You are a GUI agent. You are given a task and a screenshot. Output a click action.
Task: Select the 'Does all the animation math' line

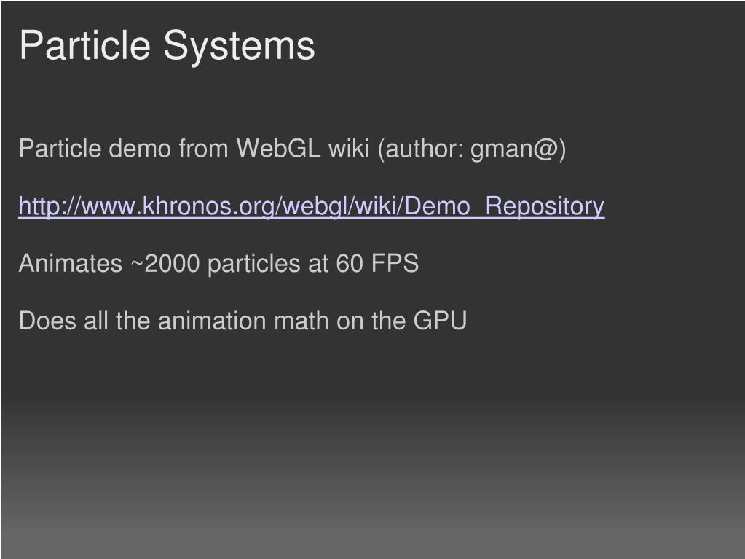click(x=243, y=321)
